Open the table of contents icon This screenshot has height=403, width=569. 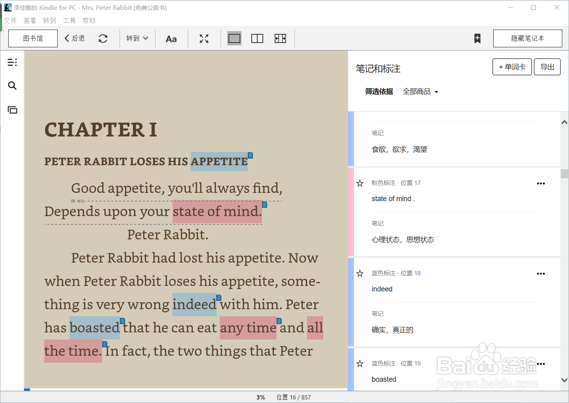pyautogui.click(x=12, y=62)
